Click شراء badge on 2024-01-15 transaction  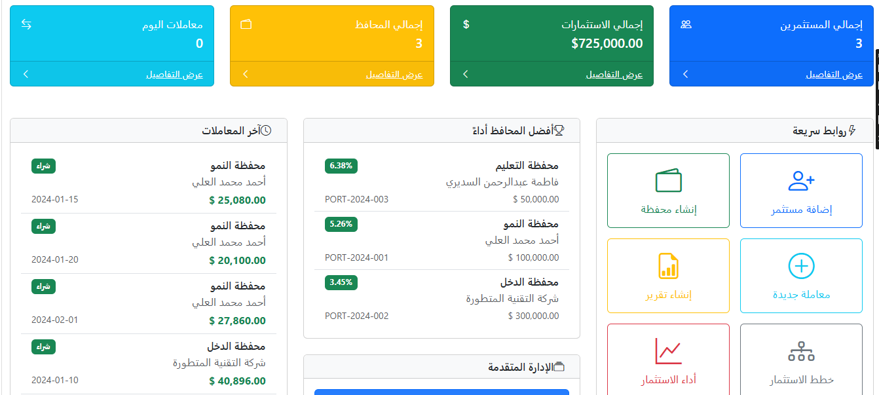tap(43, 166)
